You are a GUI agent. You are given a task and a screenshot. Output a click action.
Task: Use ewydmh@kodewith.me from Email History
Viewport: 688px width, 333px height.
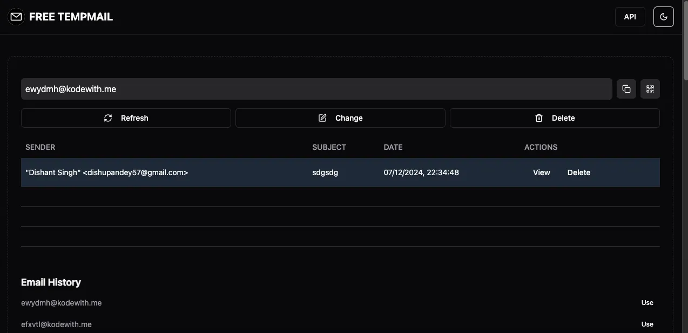[647, 303]
